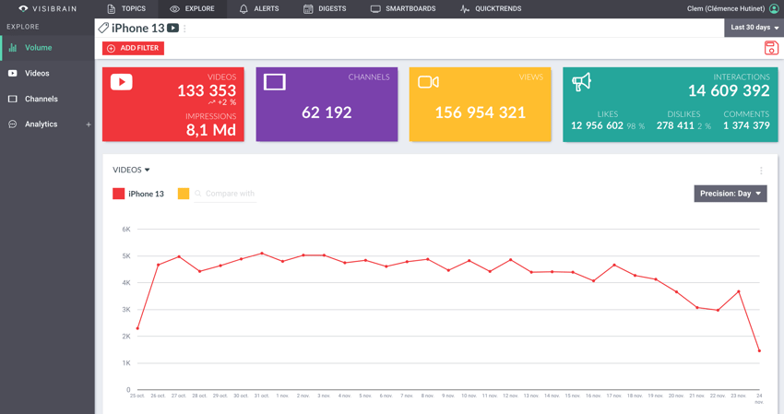
Task: Click the Explore eye icon
Action: point(174,9)
